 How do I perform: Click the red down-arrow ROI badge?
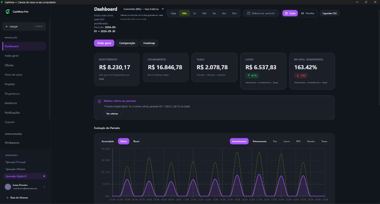[x=301, y=76]
